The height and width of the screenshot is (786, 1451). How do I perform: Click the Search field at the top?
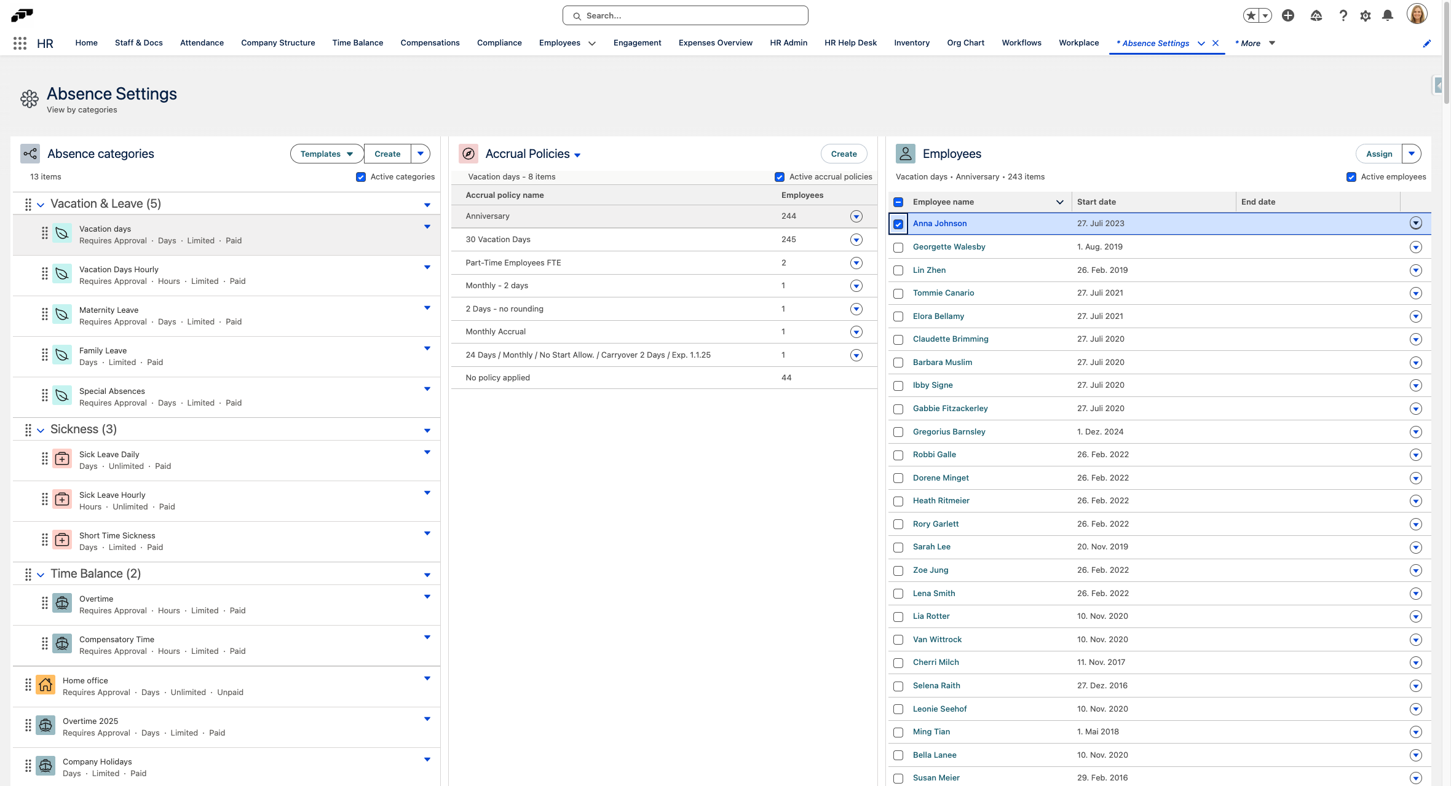point(685,15)
